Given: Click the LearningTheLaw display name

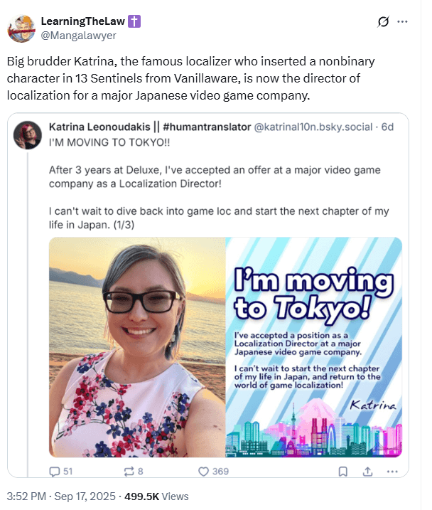Looking at the screenshot, I should click(x=83, y=21).
